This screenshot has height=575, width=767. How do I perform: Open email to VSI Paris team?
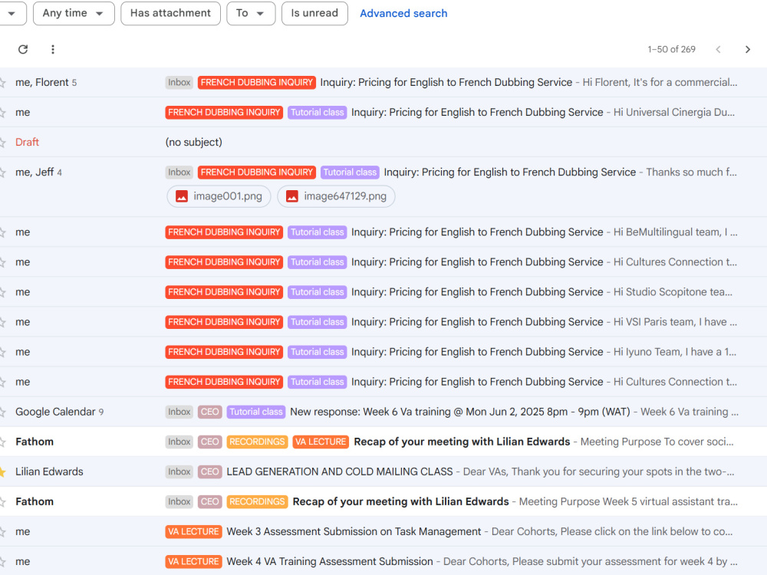tap(383, 322)
